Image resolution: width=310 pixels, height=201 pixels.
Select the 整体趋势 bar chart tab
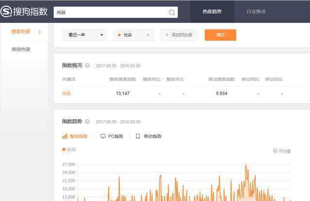75,136
